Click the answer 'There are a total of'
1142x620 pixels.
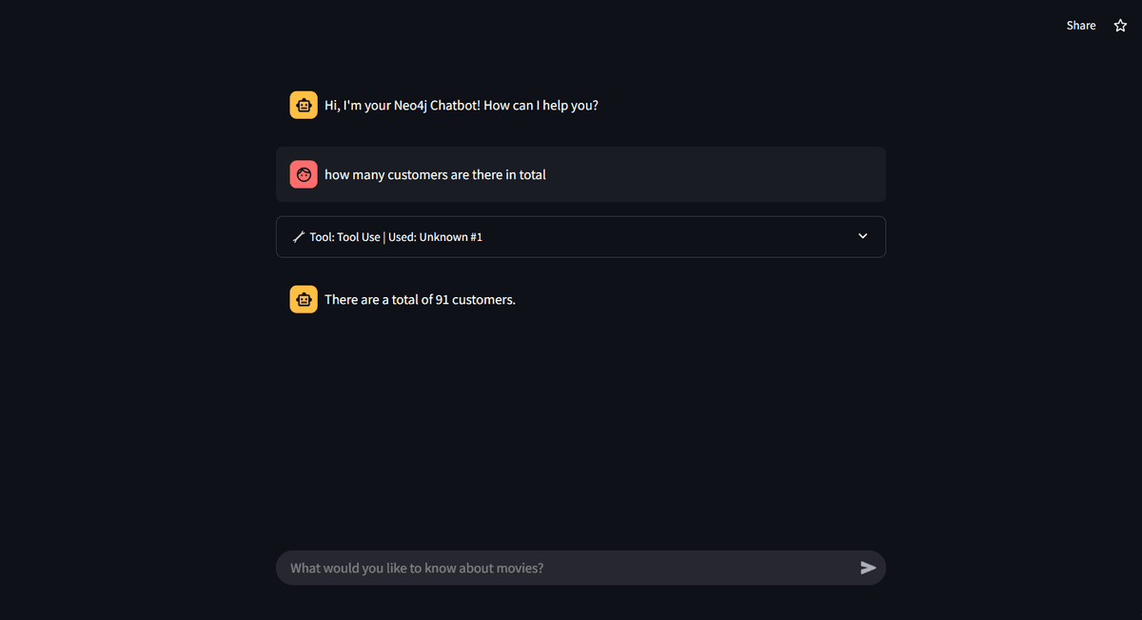[378, 300]
